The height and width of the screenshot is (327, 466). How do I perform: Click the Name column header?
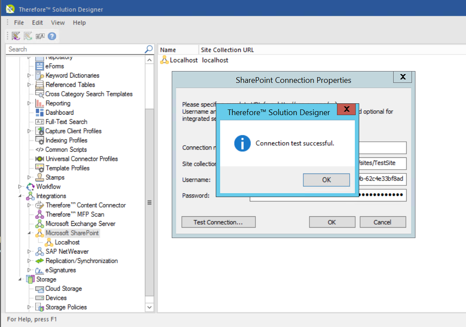[178, 50]
